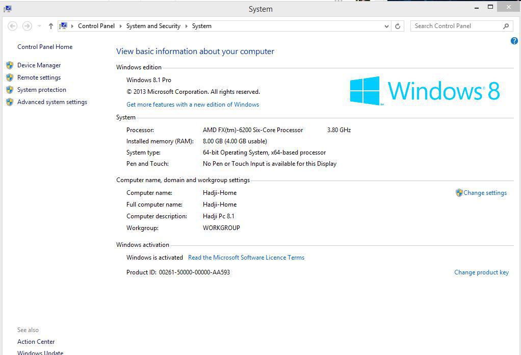Image resolution: width=521 pixels, height=355 pixels.
Task: Click the Back navigation arrow
Action: click(x=12, y=26)
